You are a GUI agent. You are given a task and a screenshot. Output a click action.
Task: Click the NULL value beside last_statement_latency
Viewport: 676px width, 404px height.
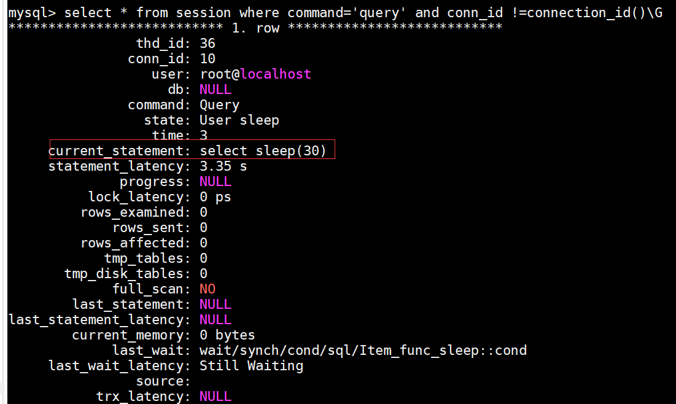pyautogui.click(x=215, y=319)
